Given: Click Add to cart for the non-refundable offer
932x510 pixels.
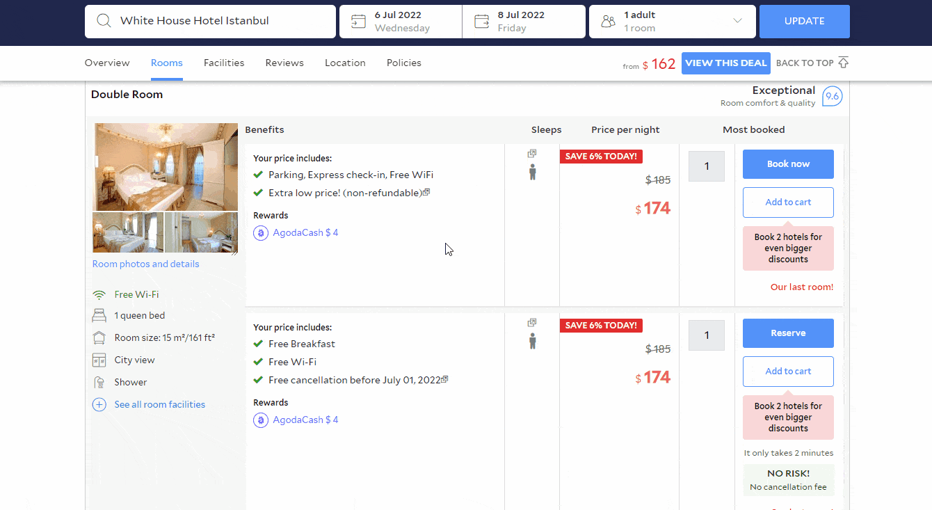Looking at the screenshot, I should coord(788,202).
